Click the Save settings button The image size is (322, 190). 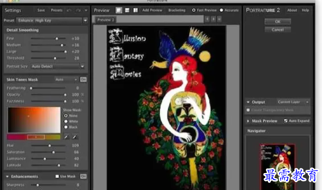[41, 10]
